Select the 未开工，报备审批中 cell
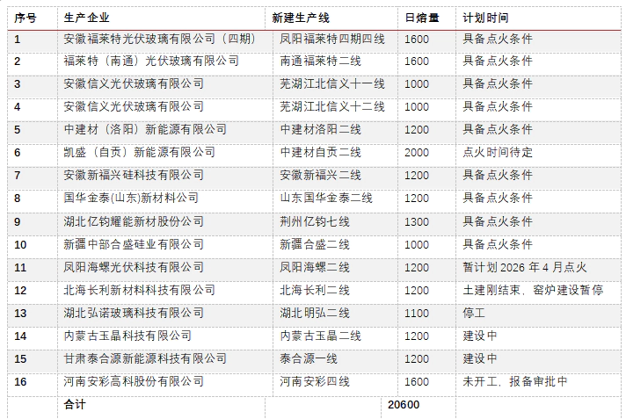Screen dimensions: 626x419 point(515,381)
